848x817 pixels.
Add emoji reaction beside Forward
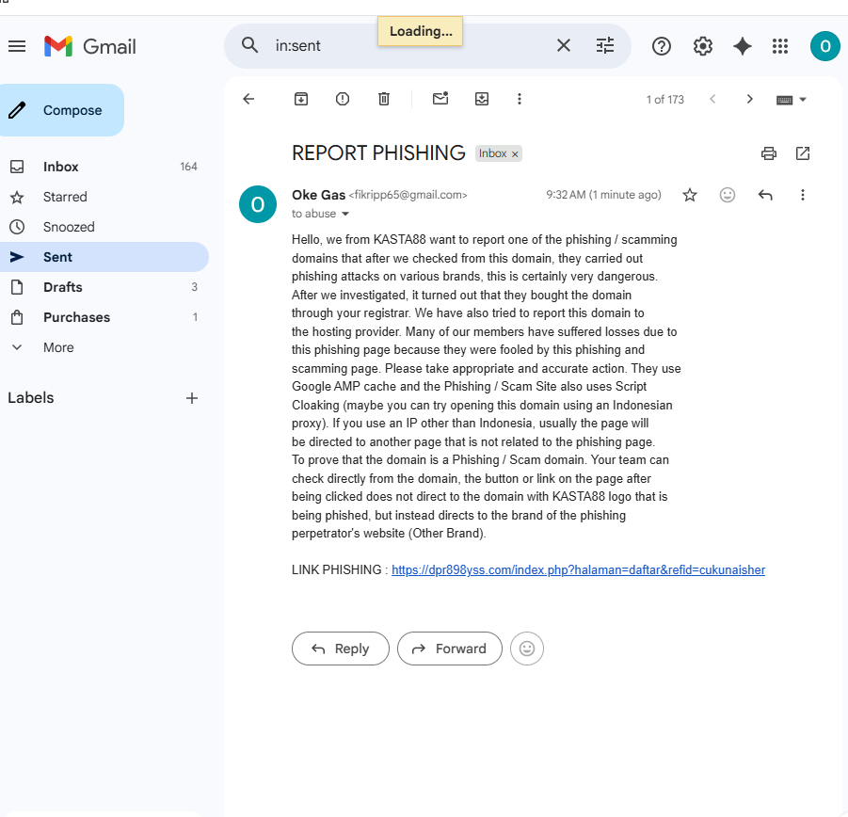click(x=527, y=649)
